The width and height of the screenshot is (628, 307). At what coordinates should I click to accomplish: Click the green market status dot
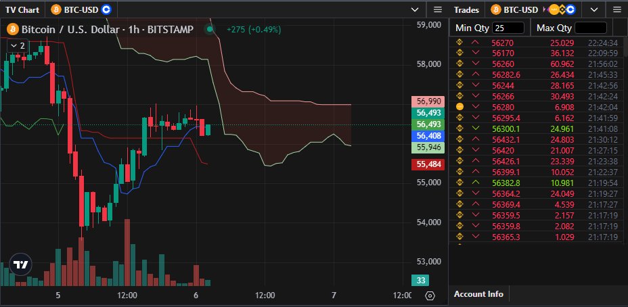click(x=209, y=29)
